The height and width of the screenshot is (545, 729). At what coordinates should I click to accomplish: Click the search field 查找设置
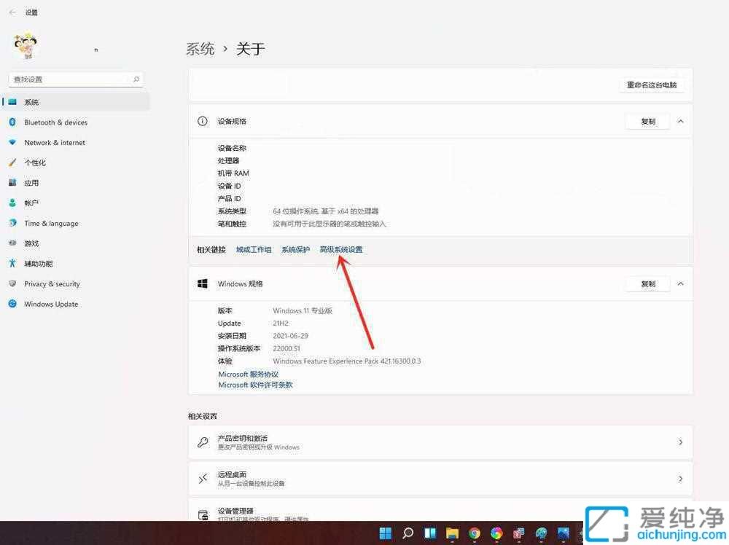click(73, 79)
